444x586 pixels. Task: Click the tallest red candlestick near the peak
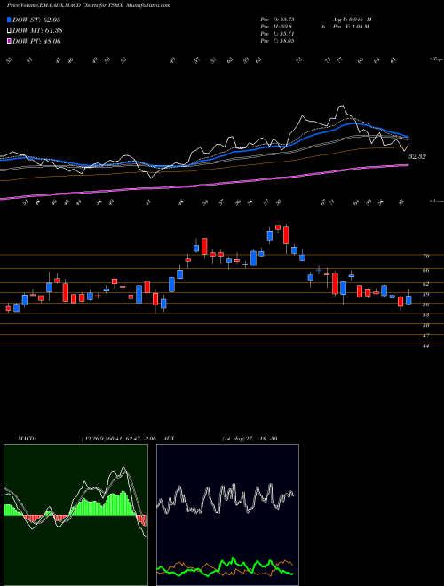pyautogui.click(x=286, y=235)
